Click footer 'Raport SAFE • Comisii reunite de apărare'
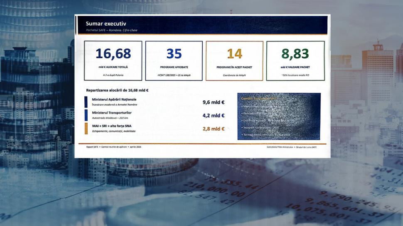403x226 pixels. (106, 147)
